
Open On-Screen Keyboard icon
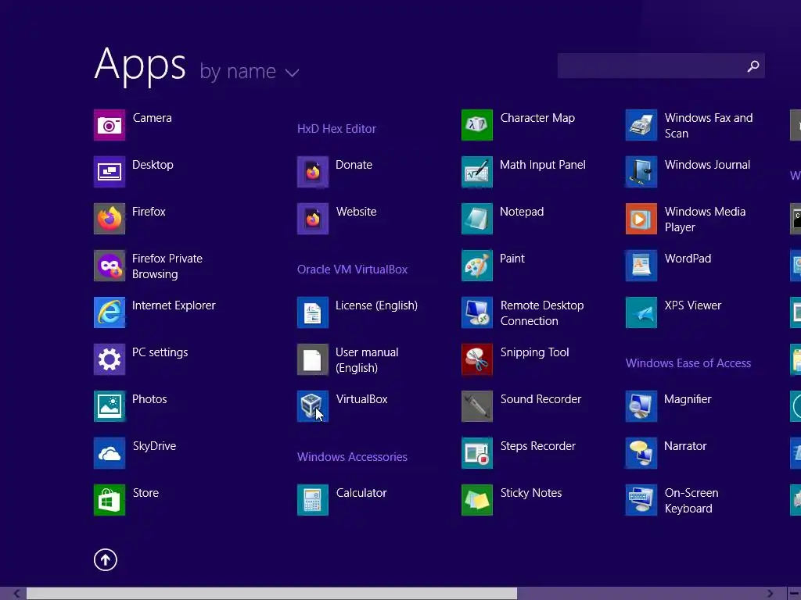pyautogui.click(x=641, y=501)
